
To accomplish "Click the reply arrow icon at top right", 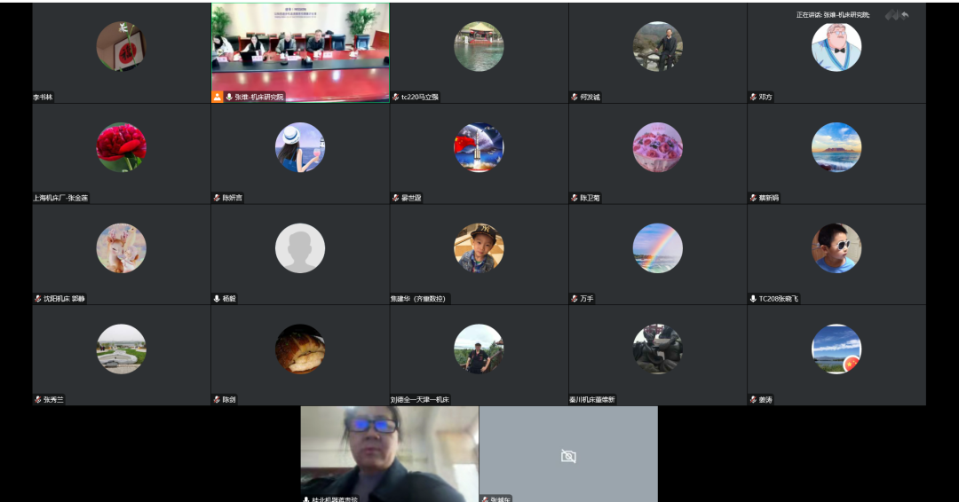I will click(905, 15).
